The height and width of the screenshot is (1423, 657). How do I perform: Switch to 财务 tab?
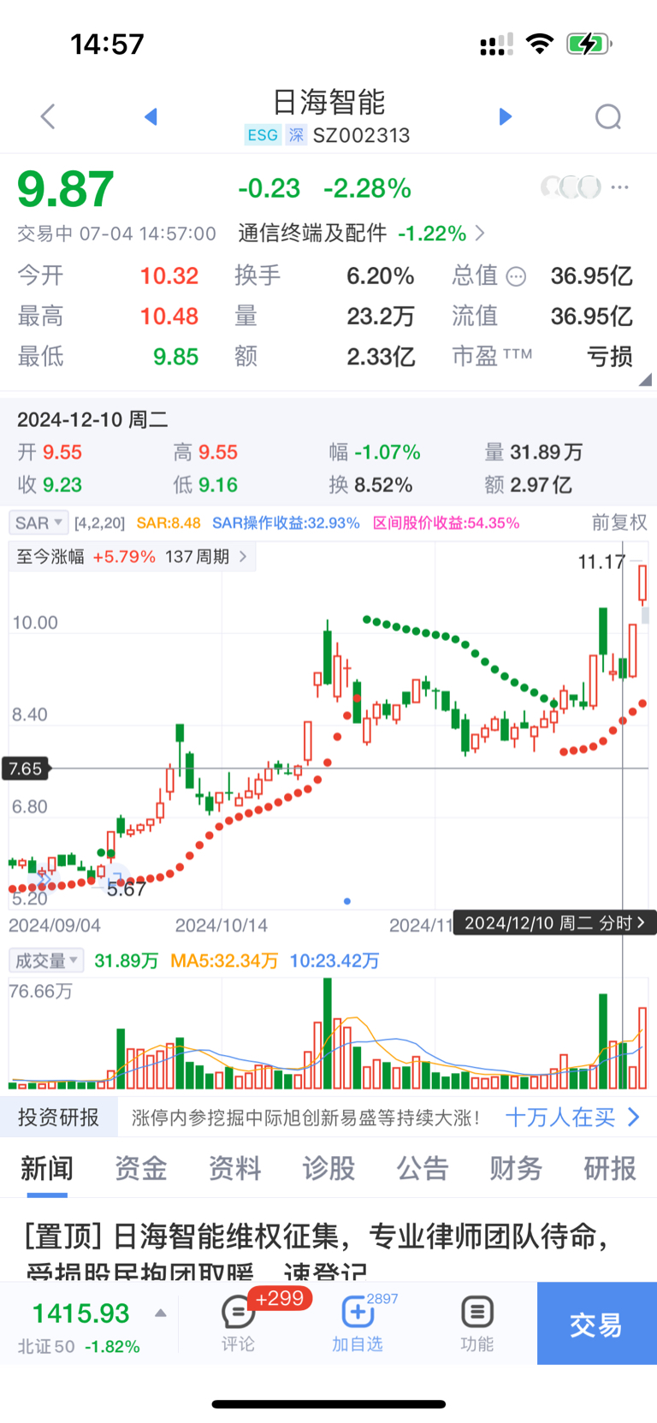(x=516, y=1168)
